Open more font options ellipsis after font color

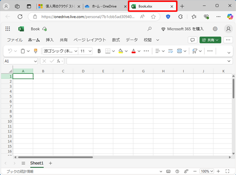[x=146, y=51]
